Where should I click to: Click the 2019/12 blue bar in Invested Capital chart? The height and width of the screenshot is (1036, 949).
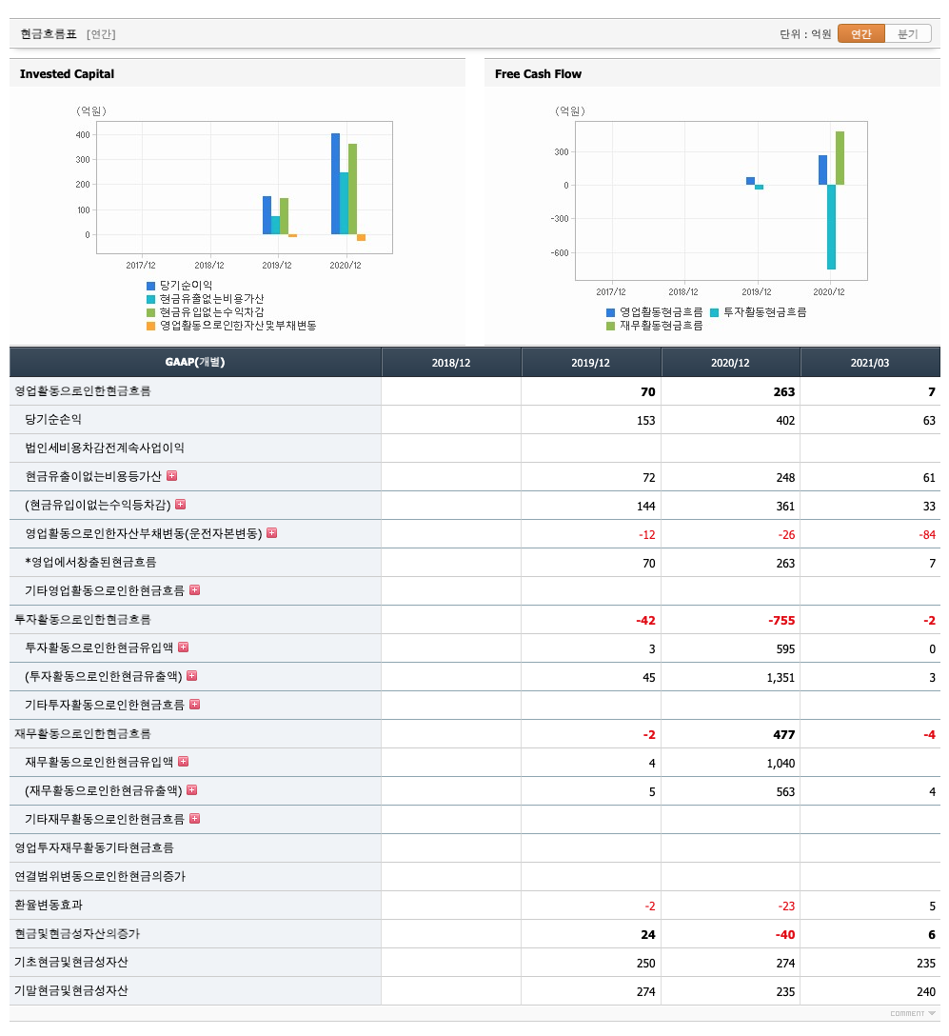click(267, 215)
